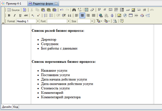Screen dimensions: 162x111
Task: Insert a page break
Action: click(x=148, y=15)
